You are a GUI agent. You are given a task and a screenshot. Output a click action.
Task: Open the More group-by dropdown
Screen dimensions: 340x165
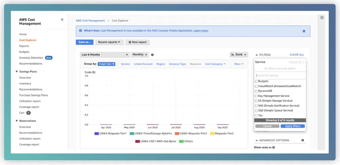pyautogui.click(x=239, y=64)
